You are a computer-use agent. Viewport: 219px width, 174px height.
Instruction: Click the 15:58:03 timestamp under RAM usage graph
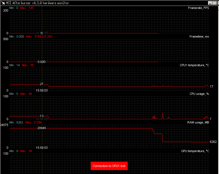point(42,148)
